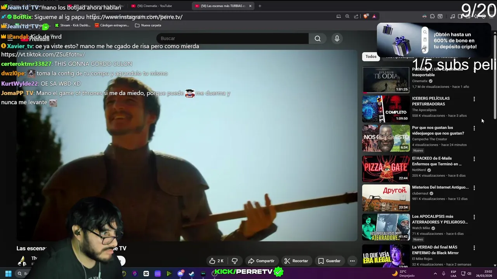Dislike the video with thumbs-down
This screenshot has height=279, width=497.
235,261
